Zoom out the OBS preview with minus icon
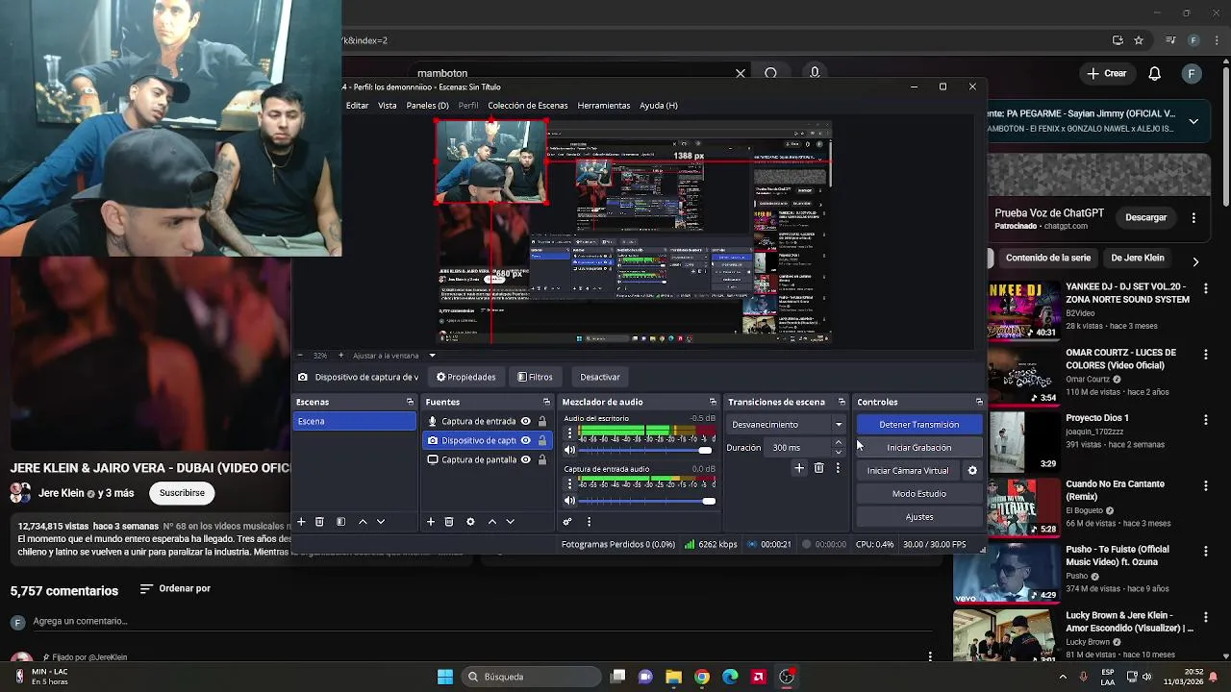This screenshot has height=692, width=1231. (300, 356)
